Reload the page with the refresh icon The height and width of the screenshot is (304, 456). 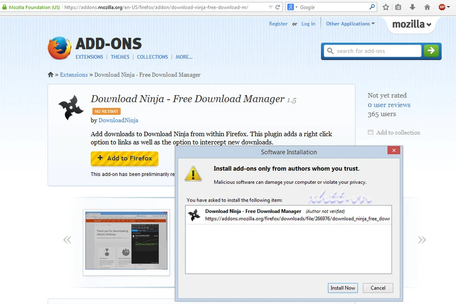278,7
